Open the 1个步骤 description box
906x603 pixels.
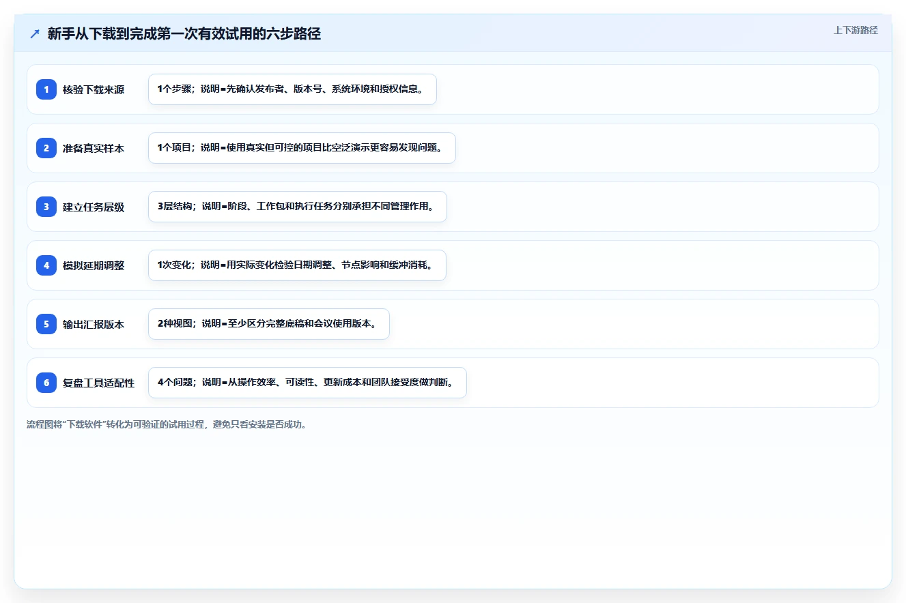point(292,89)
